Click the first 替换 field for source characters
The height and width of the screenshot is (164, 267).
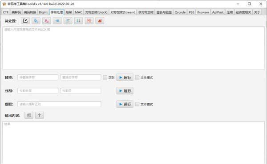[x=38, y=77]
